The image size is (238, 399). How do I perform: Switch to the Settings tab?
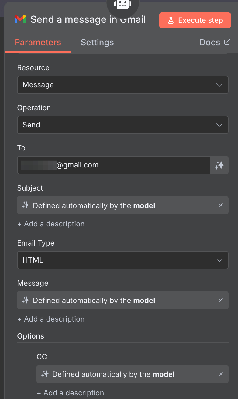pyautogui.click(x=97, y=42)
